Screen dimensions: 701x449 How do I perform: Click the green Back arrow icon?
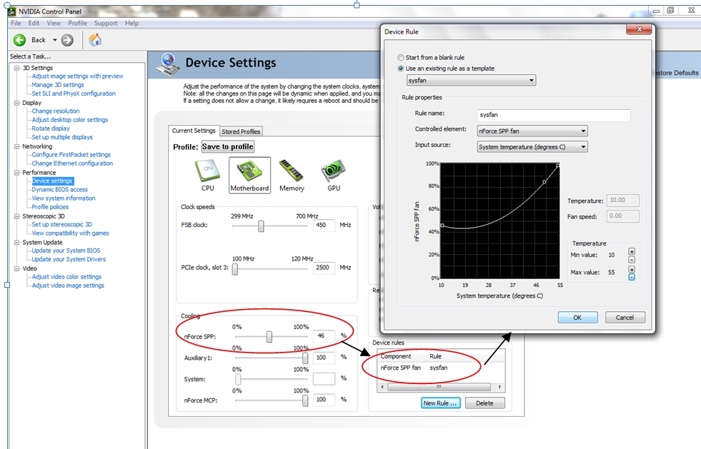(20, 40)
